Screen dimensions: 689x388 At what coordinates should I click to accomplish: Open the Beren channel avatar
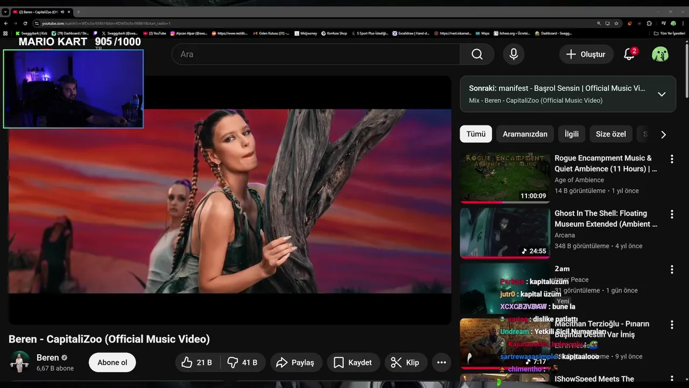20,362
